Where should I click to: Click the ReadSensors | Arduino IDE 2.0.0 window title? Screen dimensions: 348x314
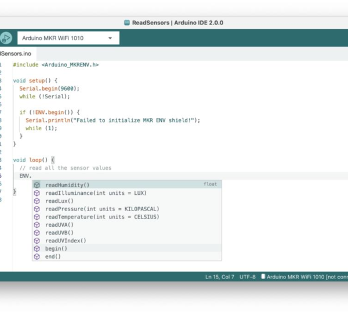tap(177, 23)
